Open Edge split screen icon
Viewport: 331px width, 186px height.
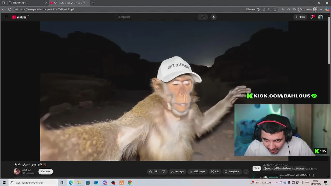click(264, 9)
